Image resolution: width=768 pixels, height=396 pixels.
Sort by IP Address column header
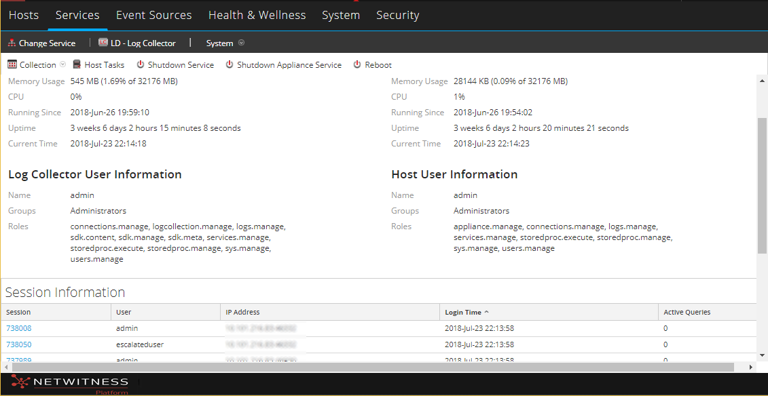pos(330,312)
